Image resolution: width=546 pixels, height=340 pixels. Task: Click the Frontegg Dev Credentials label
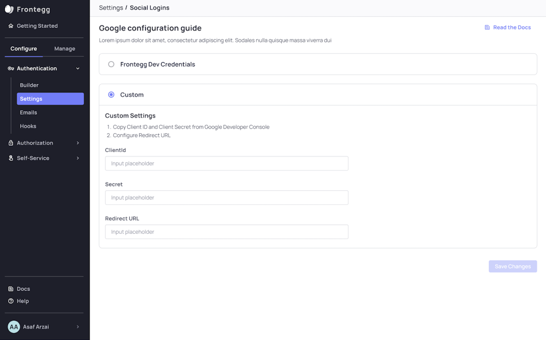tap(158, 64)
